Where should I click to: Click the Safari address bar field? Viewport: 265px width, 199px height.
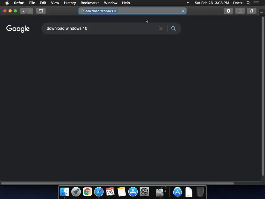point(132,11)
